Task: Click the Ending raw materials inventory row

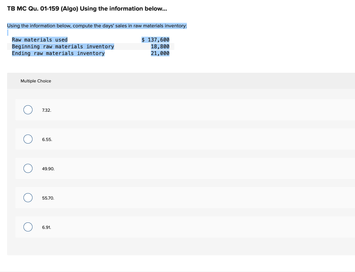Action: [58, 53]
